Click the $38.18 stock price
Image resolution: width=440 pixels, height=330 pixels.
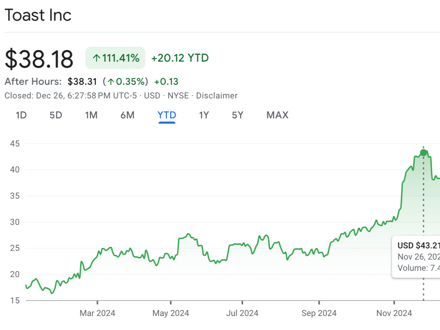39,59
